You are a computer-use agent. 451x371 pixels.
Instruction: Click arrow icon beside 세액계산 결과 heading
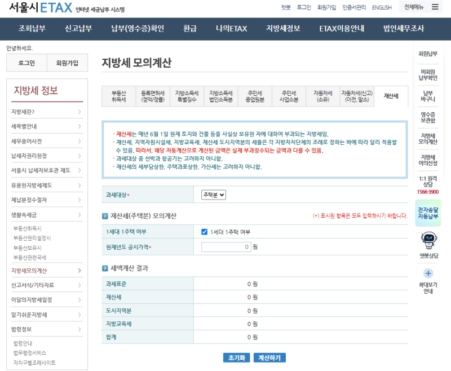[105, 268]
